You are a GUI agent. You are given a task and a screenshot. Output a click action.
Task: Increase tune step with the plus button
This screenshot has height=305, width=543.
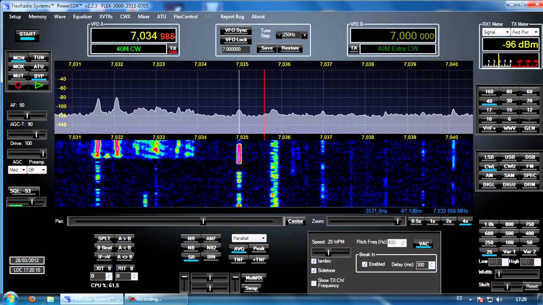coord(304,35)
